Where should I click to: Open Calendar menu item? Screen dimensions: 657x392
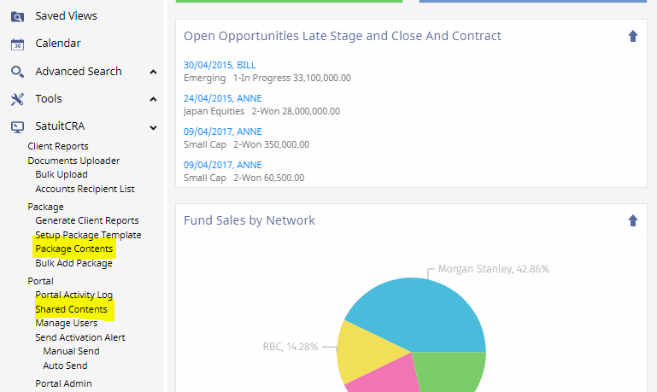pyautogui.click(x=58, y=44)
